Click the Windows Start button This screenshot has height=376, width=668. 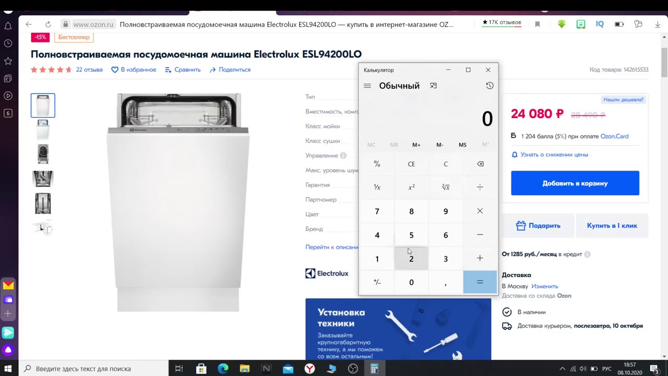click(x=8, y=369)
